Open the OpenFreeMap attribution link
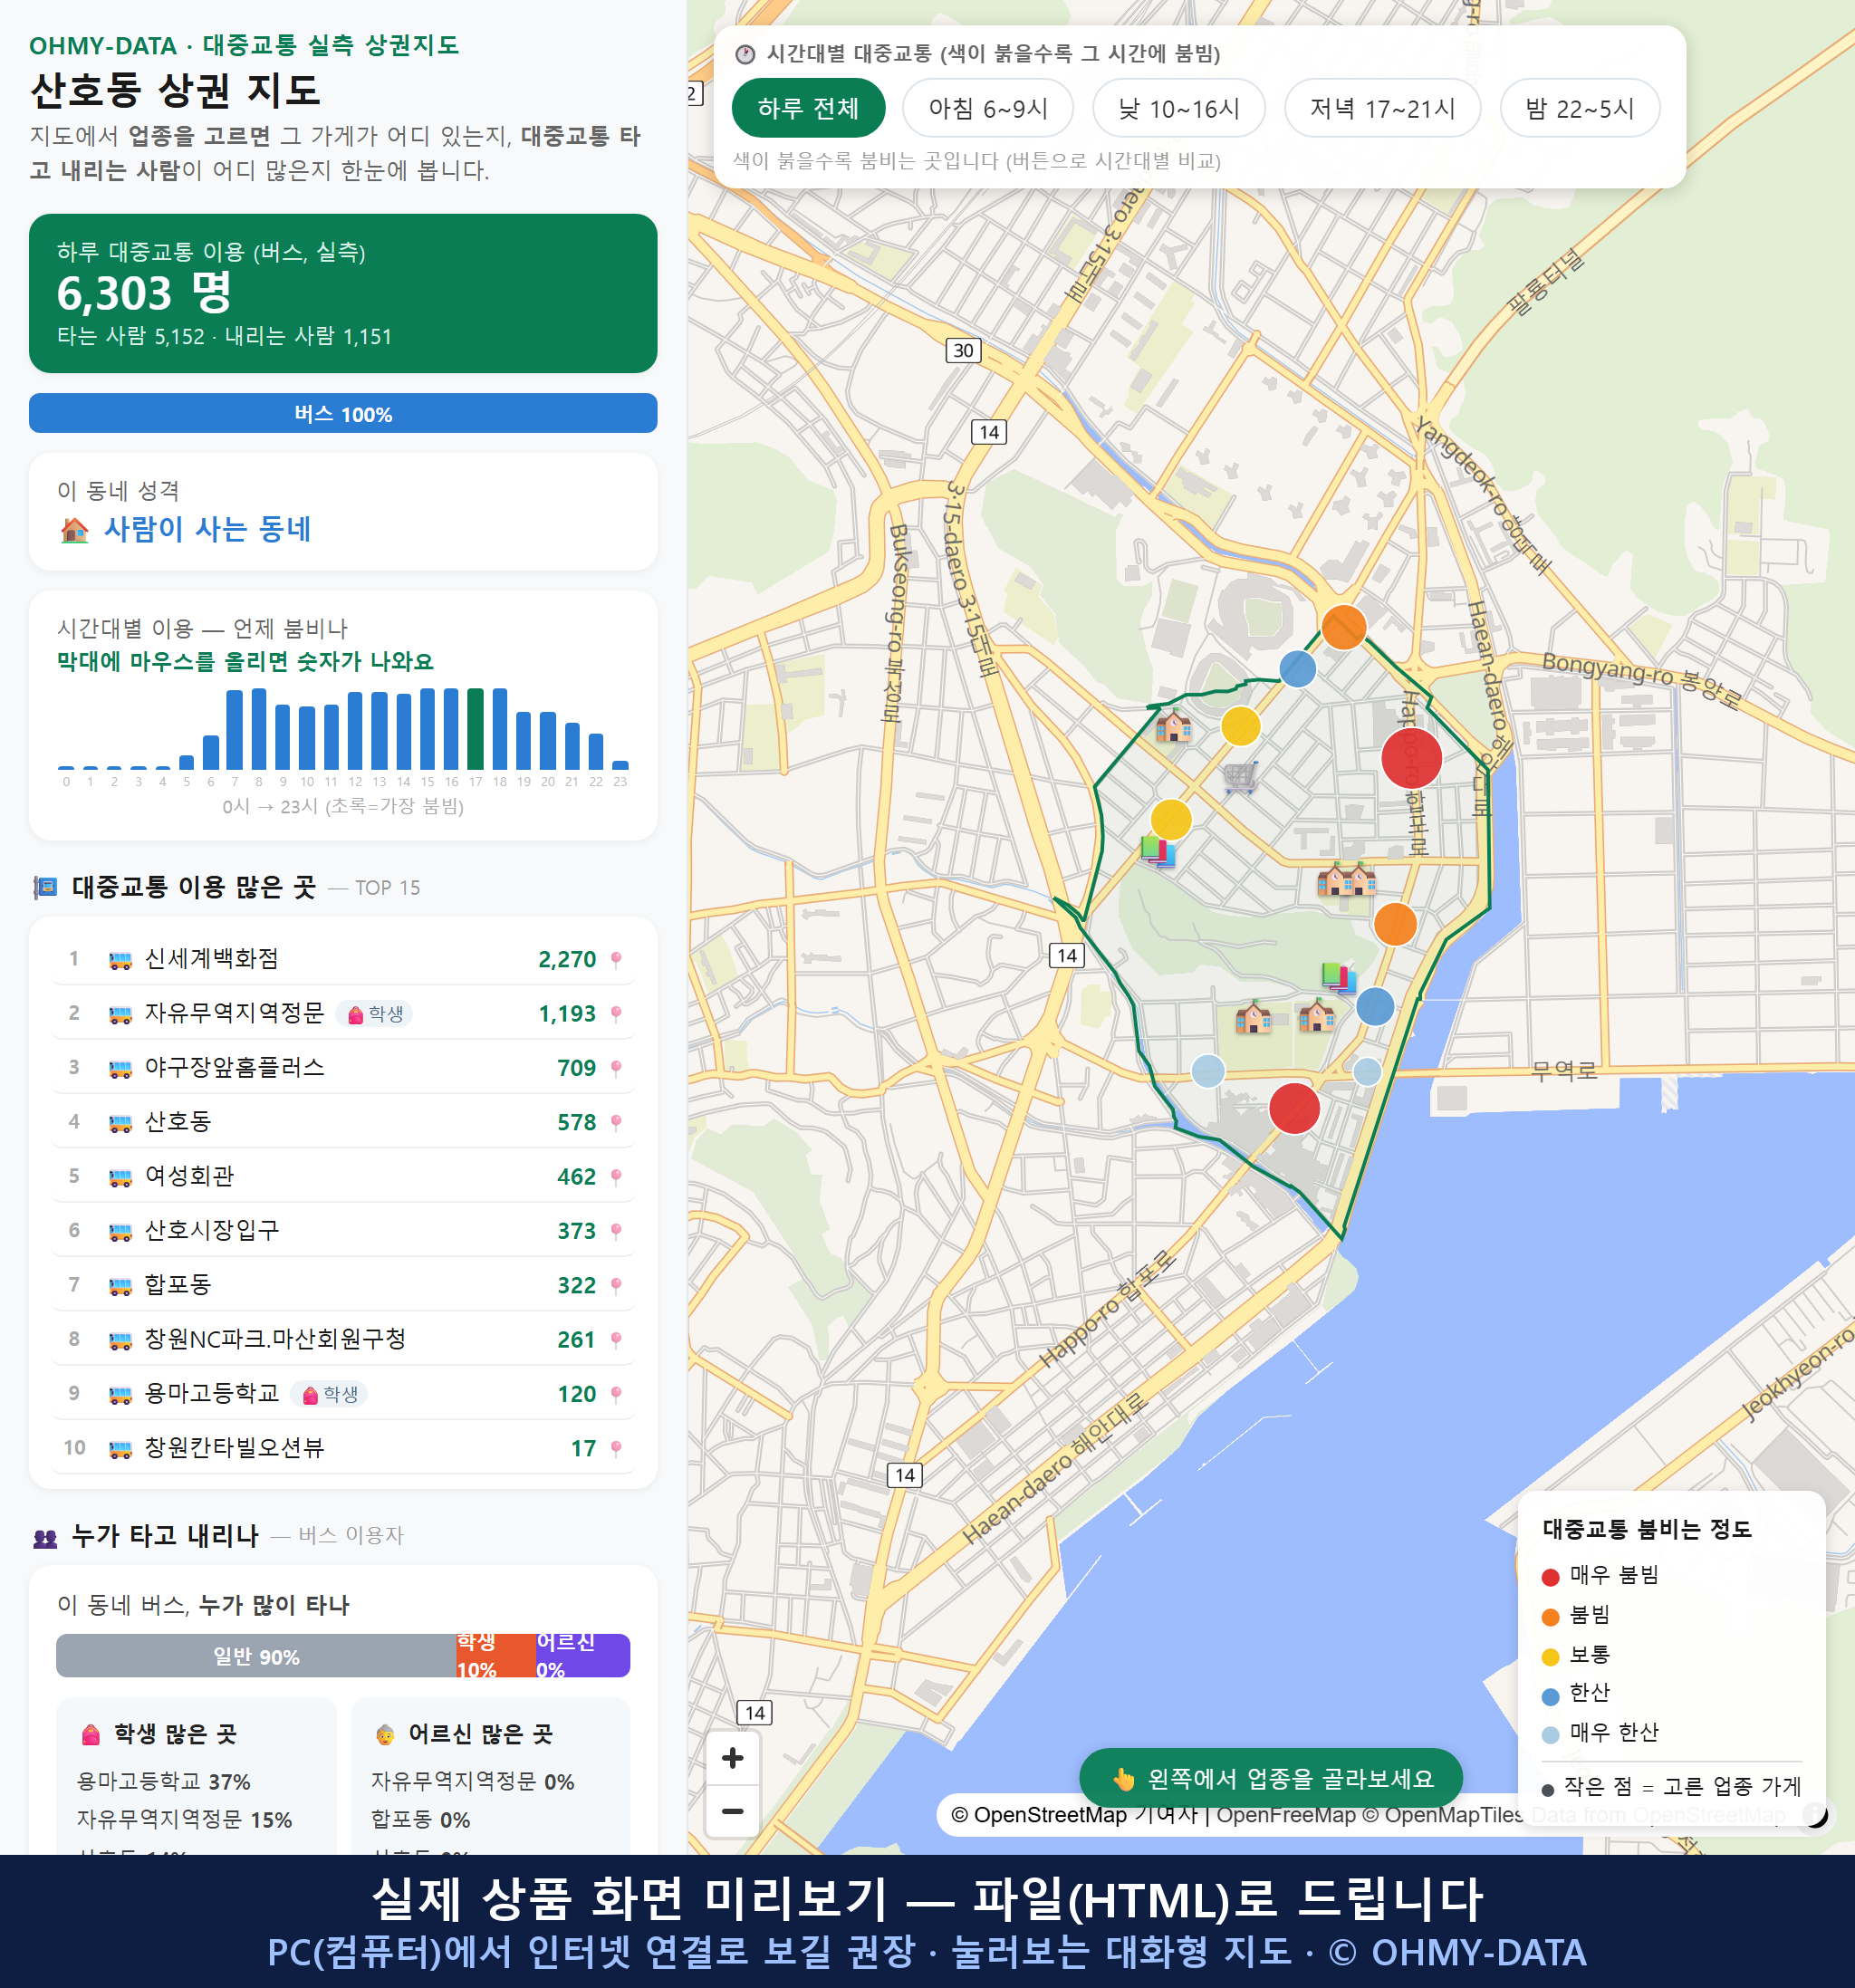The width and height of the screenshot is (1855, 1988). (x=1286, y=1815)
